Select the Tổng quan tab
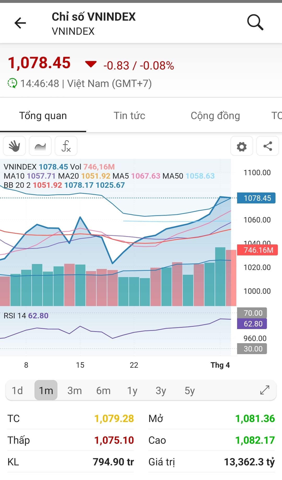This screenshot has height=480, width=282. [43, 116]
